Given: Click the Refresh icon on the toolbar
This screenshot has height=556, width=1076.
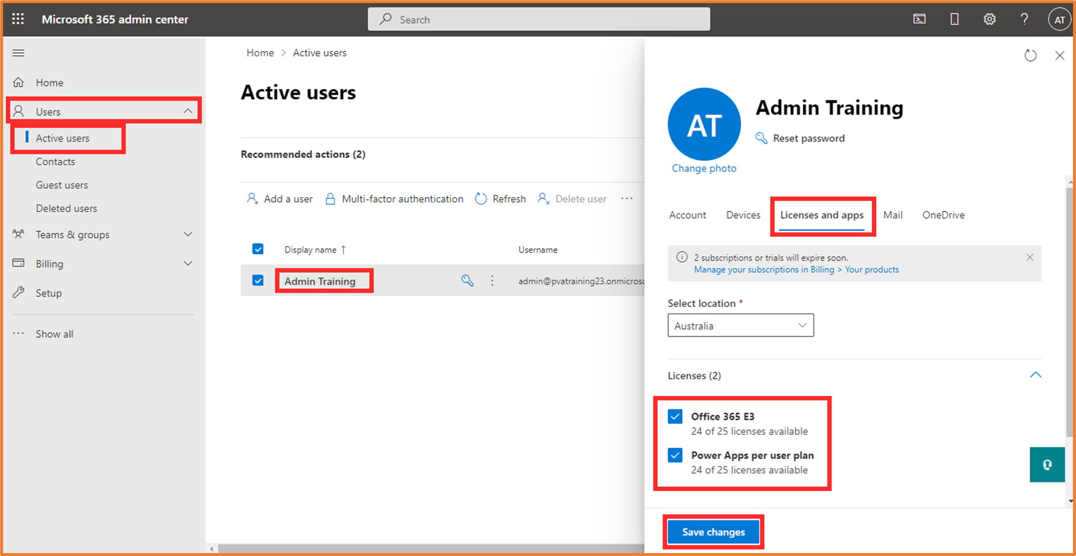Looking at the screenshot, I should pyautogui.click(x=481, y=199).
